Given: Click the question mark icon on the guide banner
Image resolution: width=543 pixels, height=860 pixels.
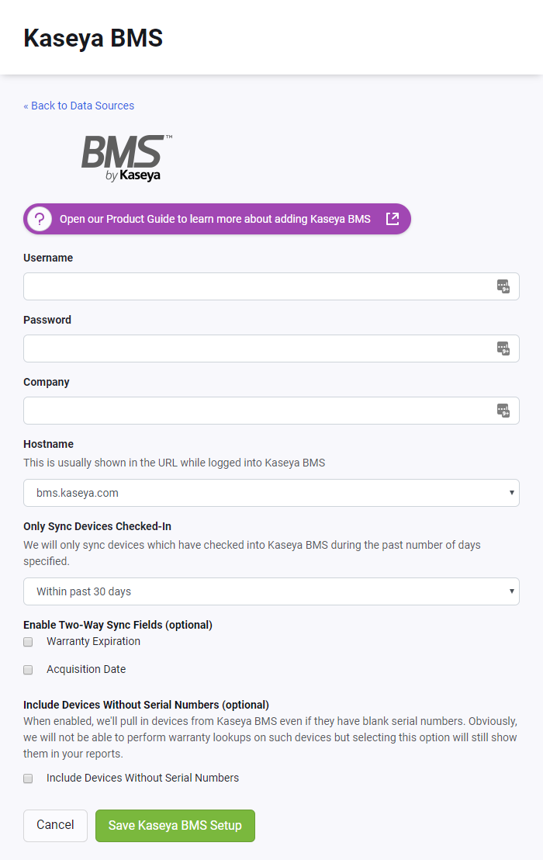Looking at the screenshot, I should (39, 219).
